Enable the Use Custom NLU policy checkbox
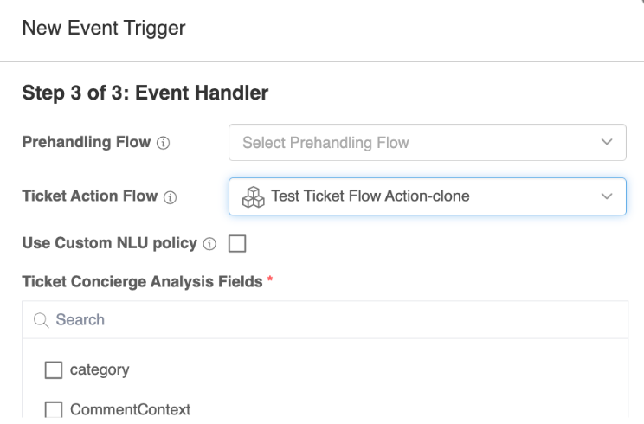This screenshot has width=644, height=424. 237,243
